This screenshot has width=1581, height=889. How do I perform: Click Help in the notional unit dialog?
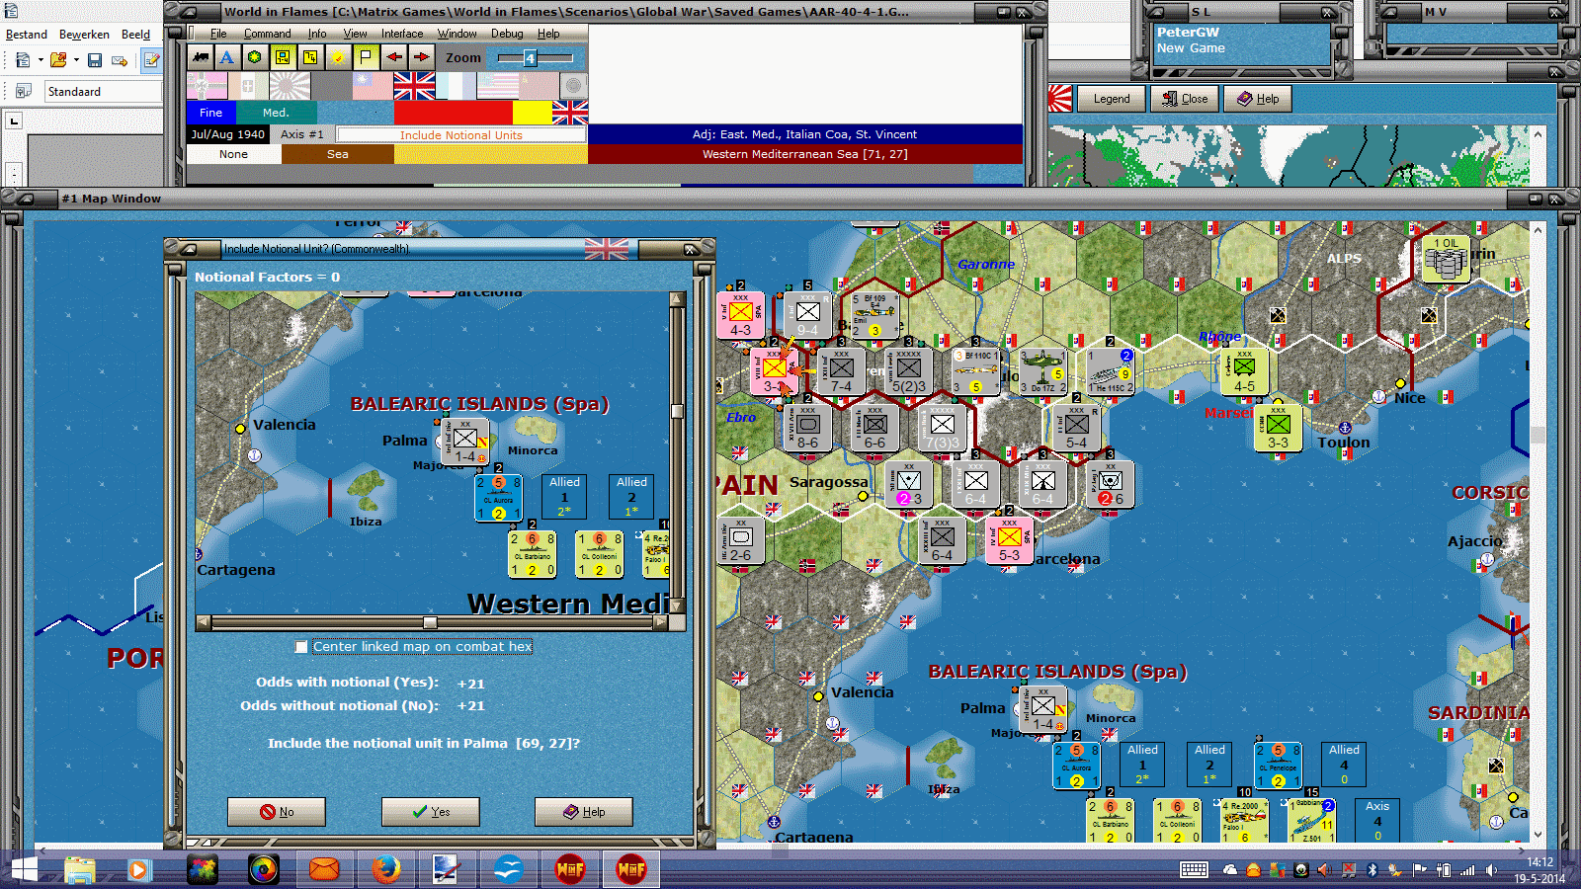point(584,812)
